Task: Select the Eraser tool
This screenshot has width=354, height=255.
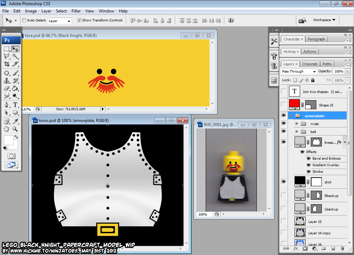Action: click(7, 88)
